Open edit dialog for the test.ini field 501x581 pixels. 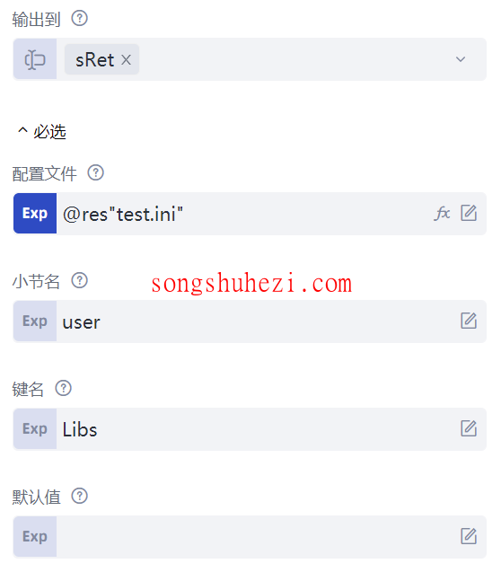pos(469,213)
